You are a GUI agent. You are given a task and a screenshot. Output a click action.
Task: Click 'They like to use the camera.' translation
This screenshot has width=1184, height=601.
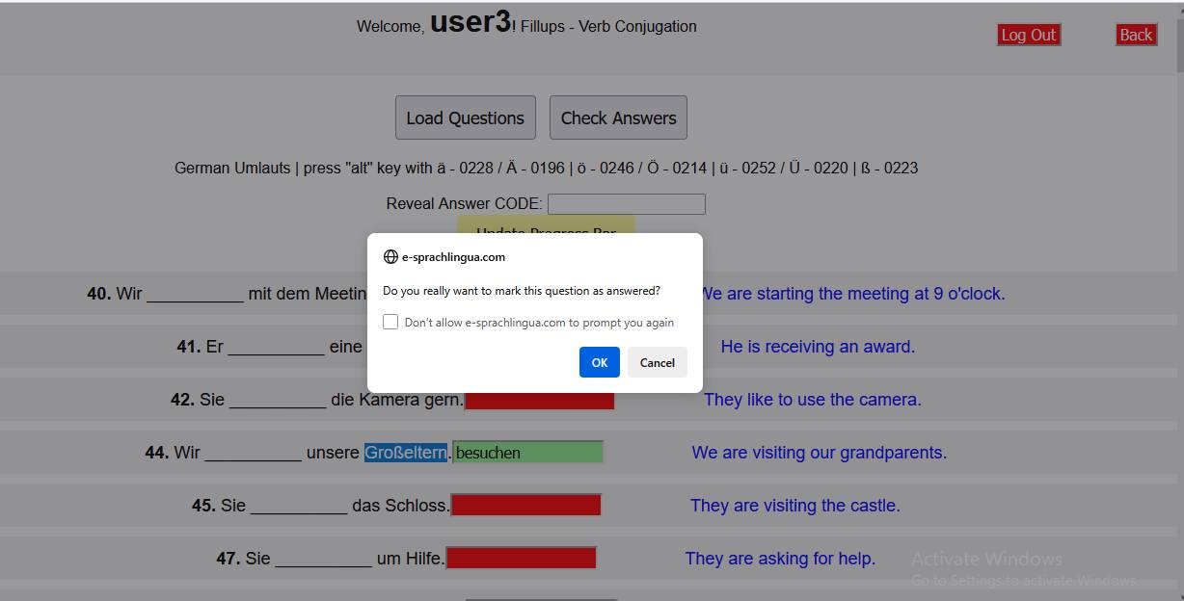click(x=813, y=399)
